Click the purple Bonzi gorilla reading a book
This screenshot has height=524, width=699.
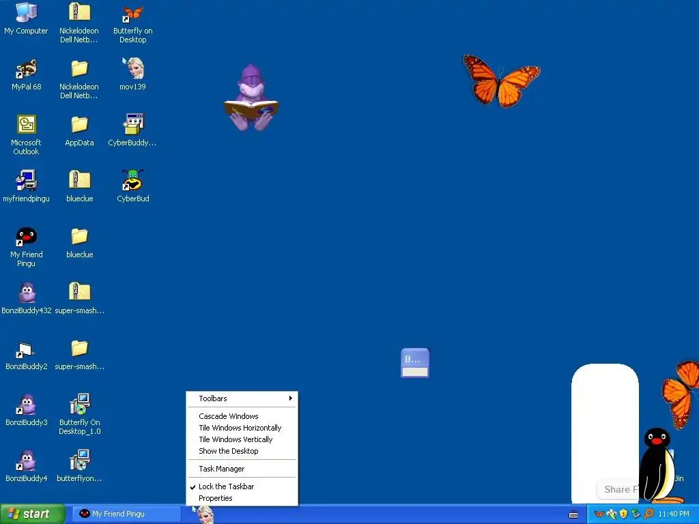[x=251, y=98]
